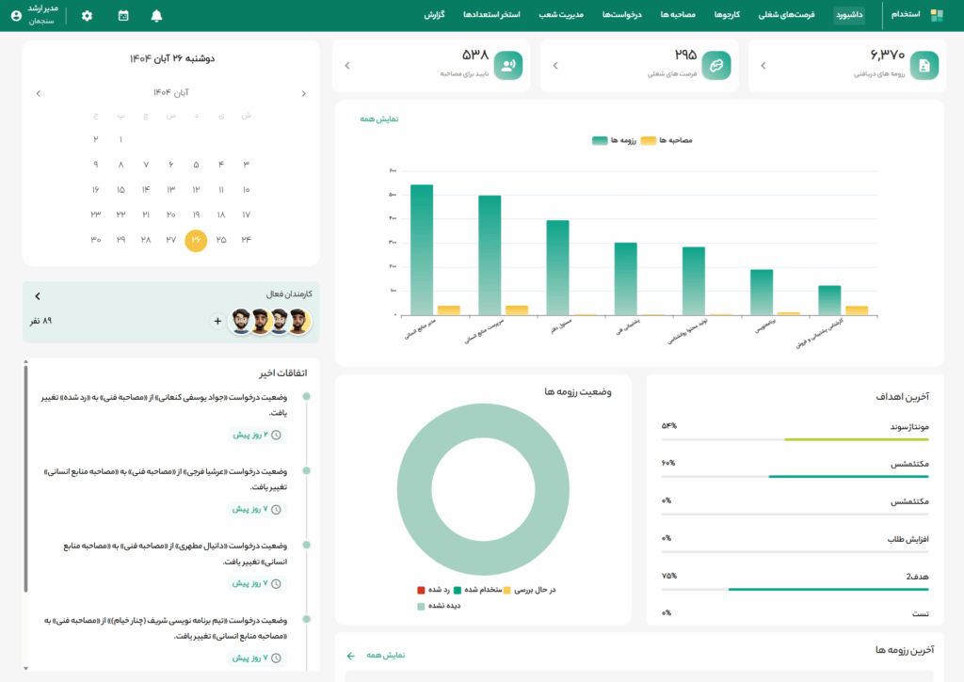Open the notifications bell icon

[156, 15]
